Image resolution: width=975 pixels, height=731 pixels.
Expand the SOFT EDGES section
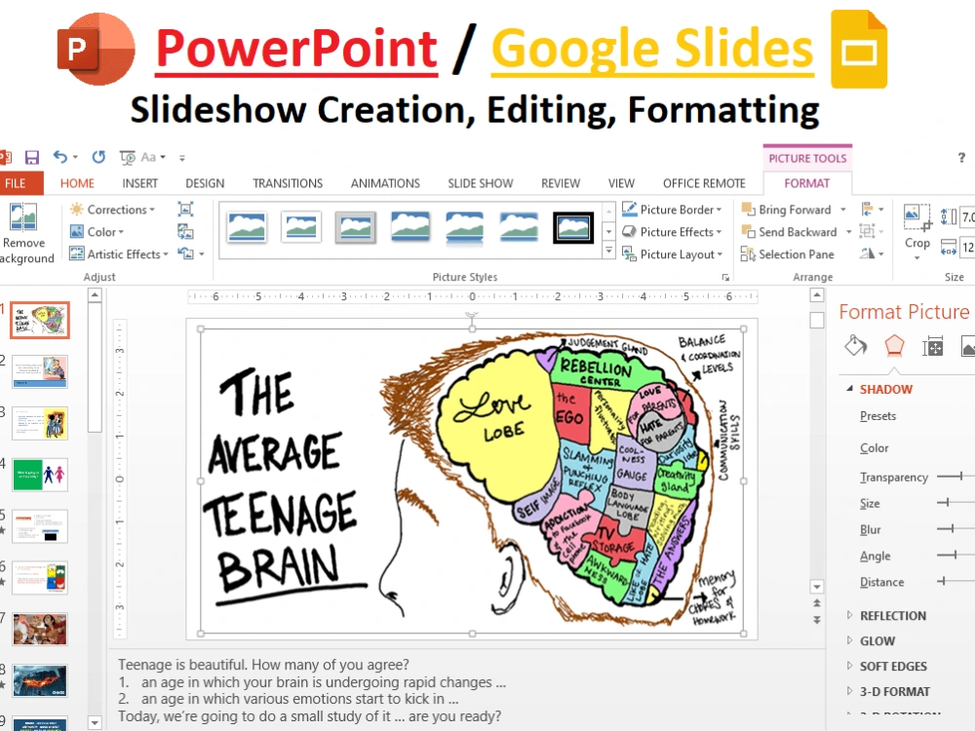click(849, 666)
